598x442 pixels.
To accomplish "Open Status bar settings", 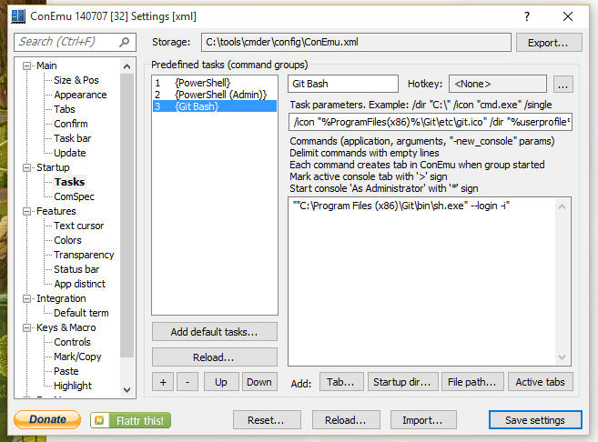I will 76,269.
